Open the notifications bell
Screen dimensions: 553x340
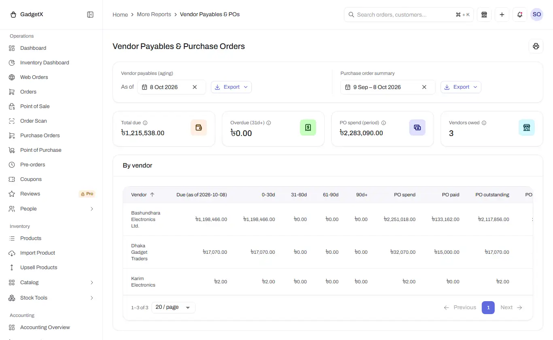(x=520, y=15)
